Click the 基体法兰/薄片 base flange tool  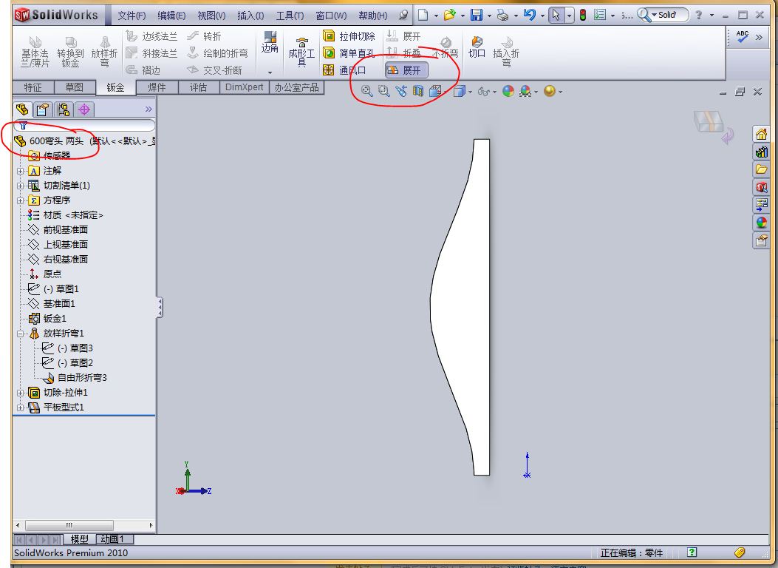coord(35,52)
